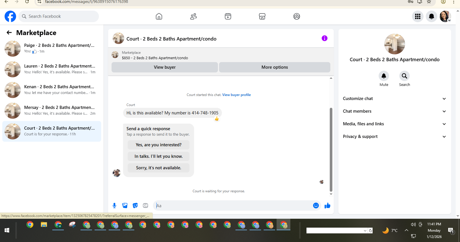Expand Privacy & support section
The image size is (460, 242).
[x=394, y=137]
